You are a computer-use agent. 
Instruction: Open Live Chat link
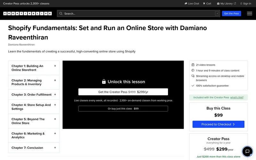pyautogui.click(x=192, y=4)
